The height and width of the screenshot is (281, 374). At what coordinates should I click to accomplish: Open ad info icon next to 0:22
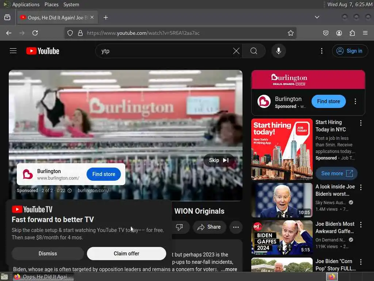[x=69, y=191]
